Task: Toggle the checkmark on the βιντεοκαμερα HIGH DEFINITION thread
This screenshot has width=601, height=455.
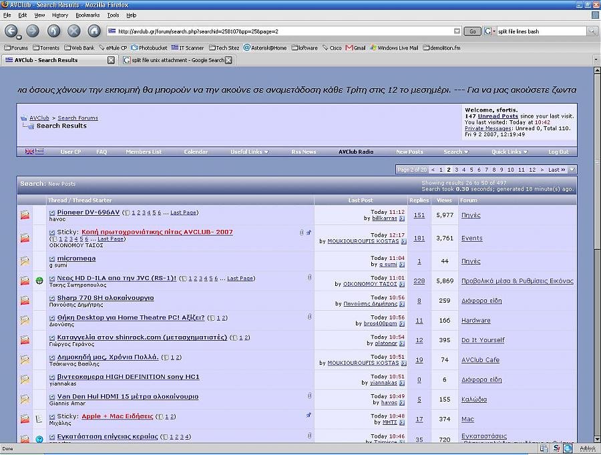Action: pos(52,377)
